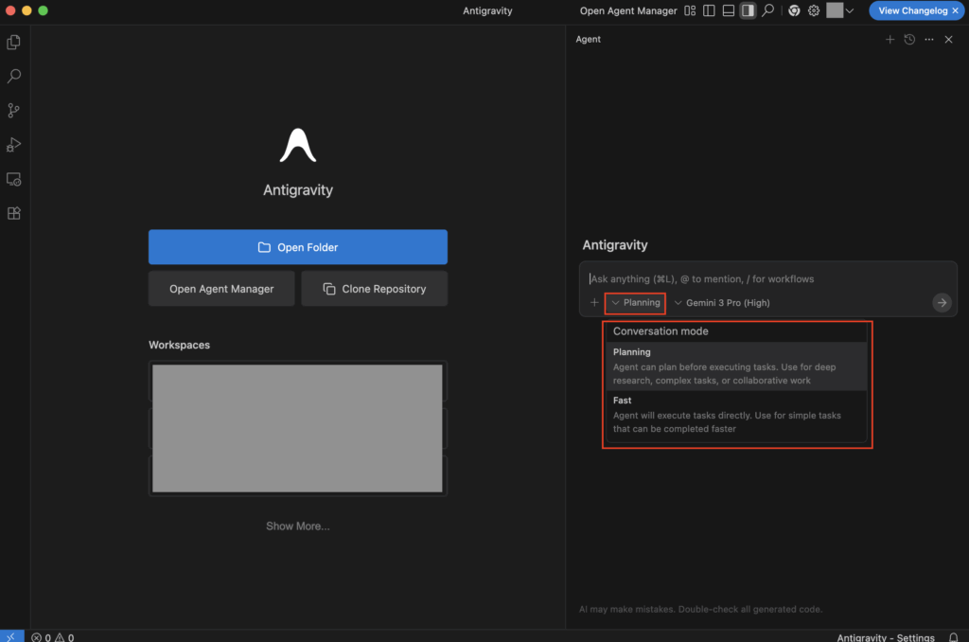This screenshot has width=969, height=642.
Task: View past conversations with the history icon
Action: coord(909,40)
